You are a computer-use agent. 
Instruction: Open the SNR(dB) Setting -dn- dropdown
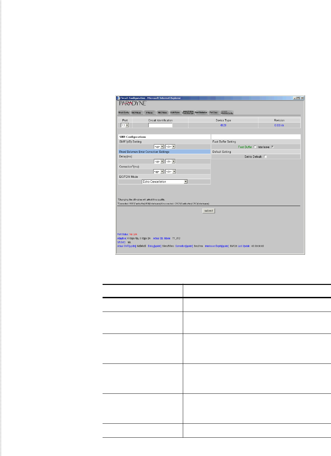click(170, 147)
